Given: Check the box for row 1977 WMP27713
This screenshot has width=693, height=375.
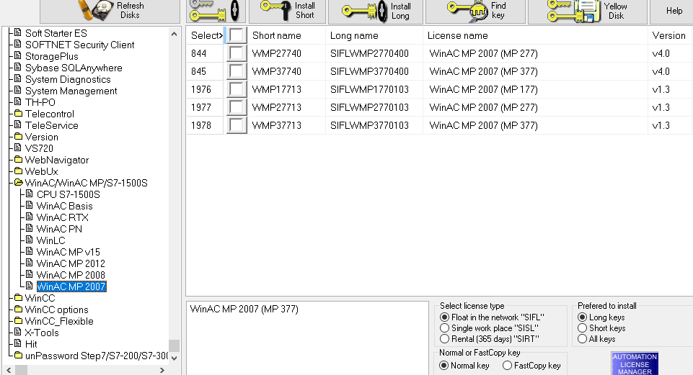Looking at the screenshot, I should (x=237, y=108).
